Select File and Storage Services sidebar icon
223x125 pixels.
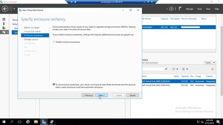click(x=4, y=32)
